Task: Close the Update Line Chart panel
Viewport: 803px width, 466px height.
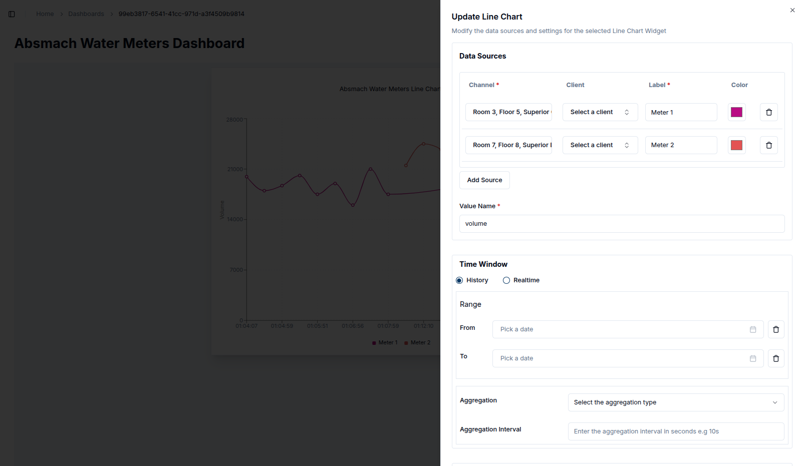Action: (792, 10)
